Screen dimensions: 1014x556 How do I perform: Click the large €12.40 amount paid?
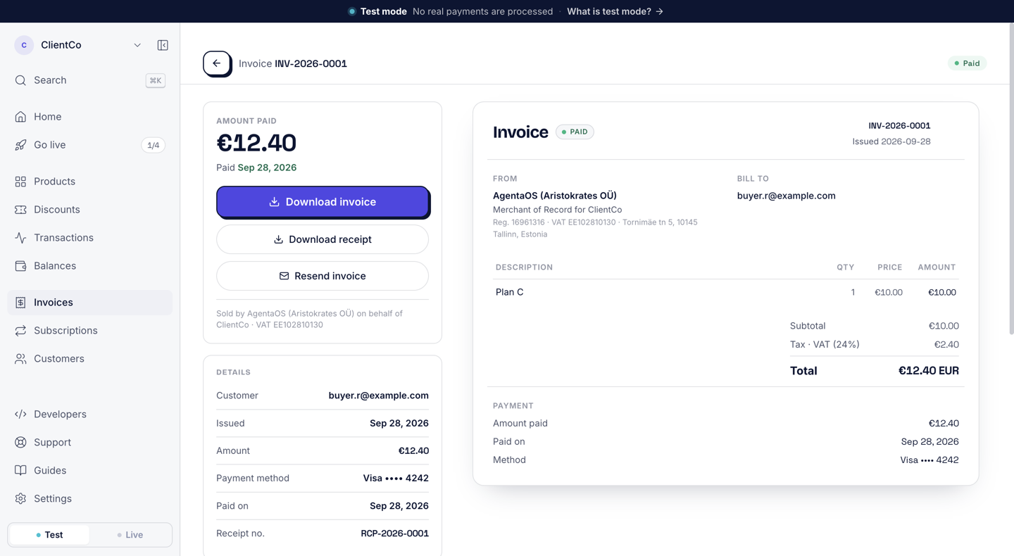pos(256,143)
